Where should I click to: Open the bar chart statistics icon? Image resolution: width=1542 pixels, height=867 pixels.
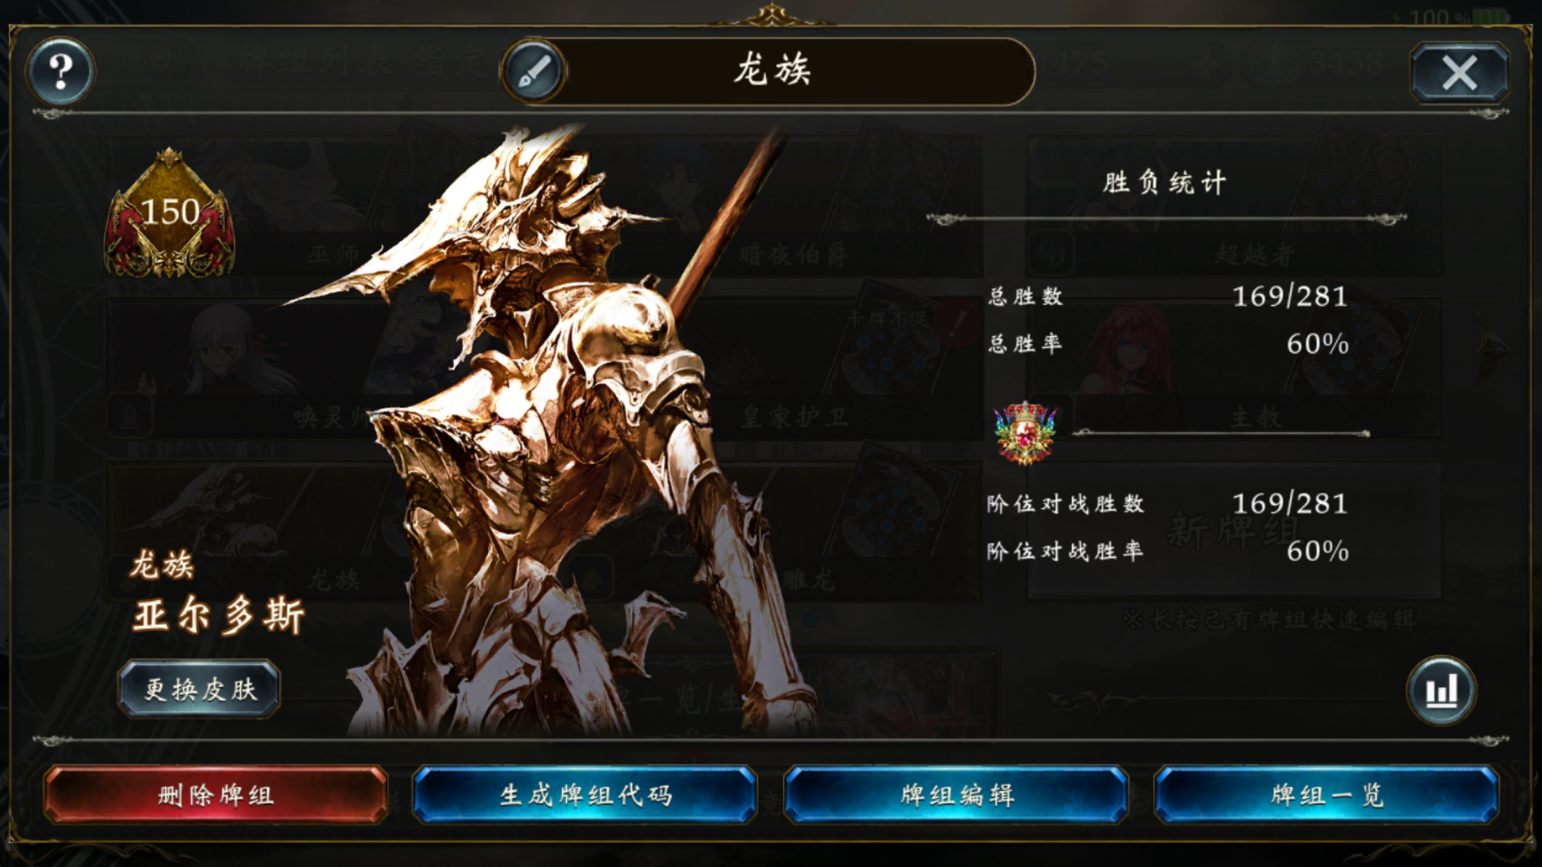coord(1441,690)
